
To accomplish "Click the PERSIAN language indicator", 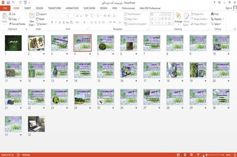I will 26,155.
